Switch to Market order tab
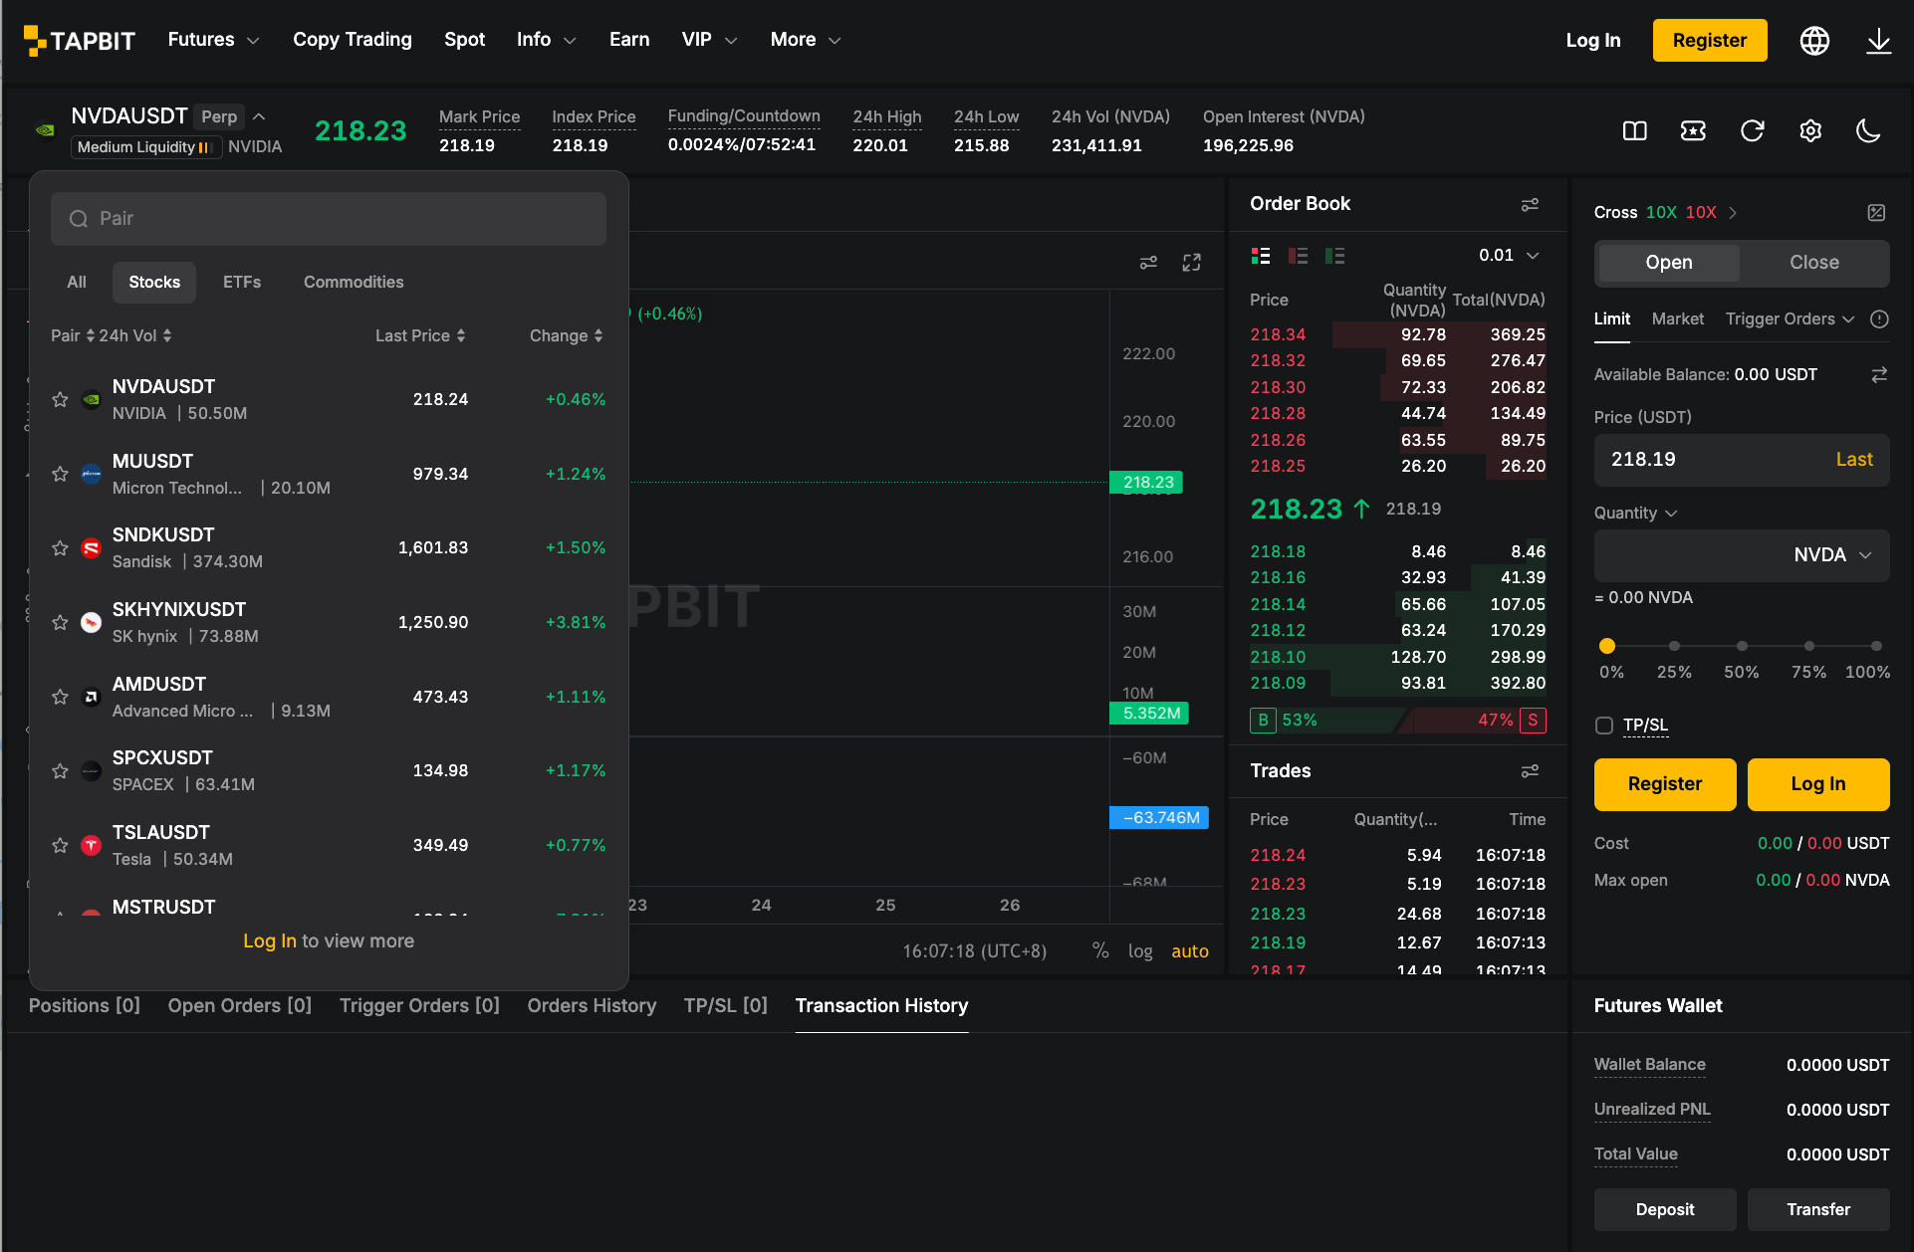1914x1252 pixels. pyautogui.click(x=1677, y=319)
